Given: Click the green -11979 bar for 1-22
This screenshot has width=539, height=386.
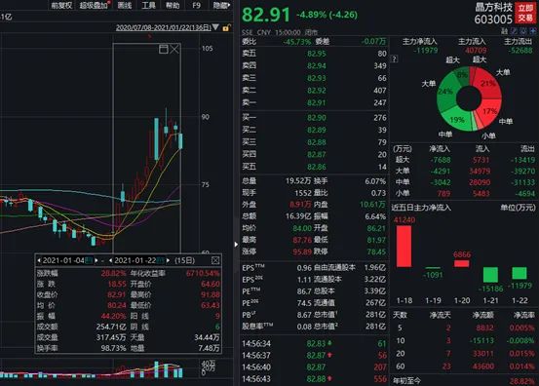Looking at the screenshot, I should [x=520, y=273].
